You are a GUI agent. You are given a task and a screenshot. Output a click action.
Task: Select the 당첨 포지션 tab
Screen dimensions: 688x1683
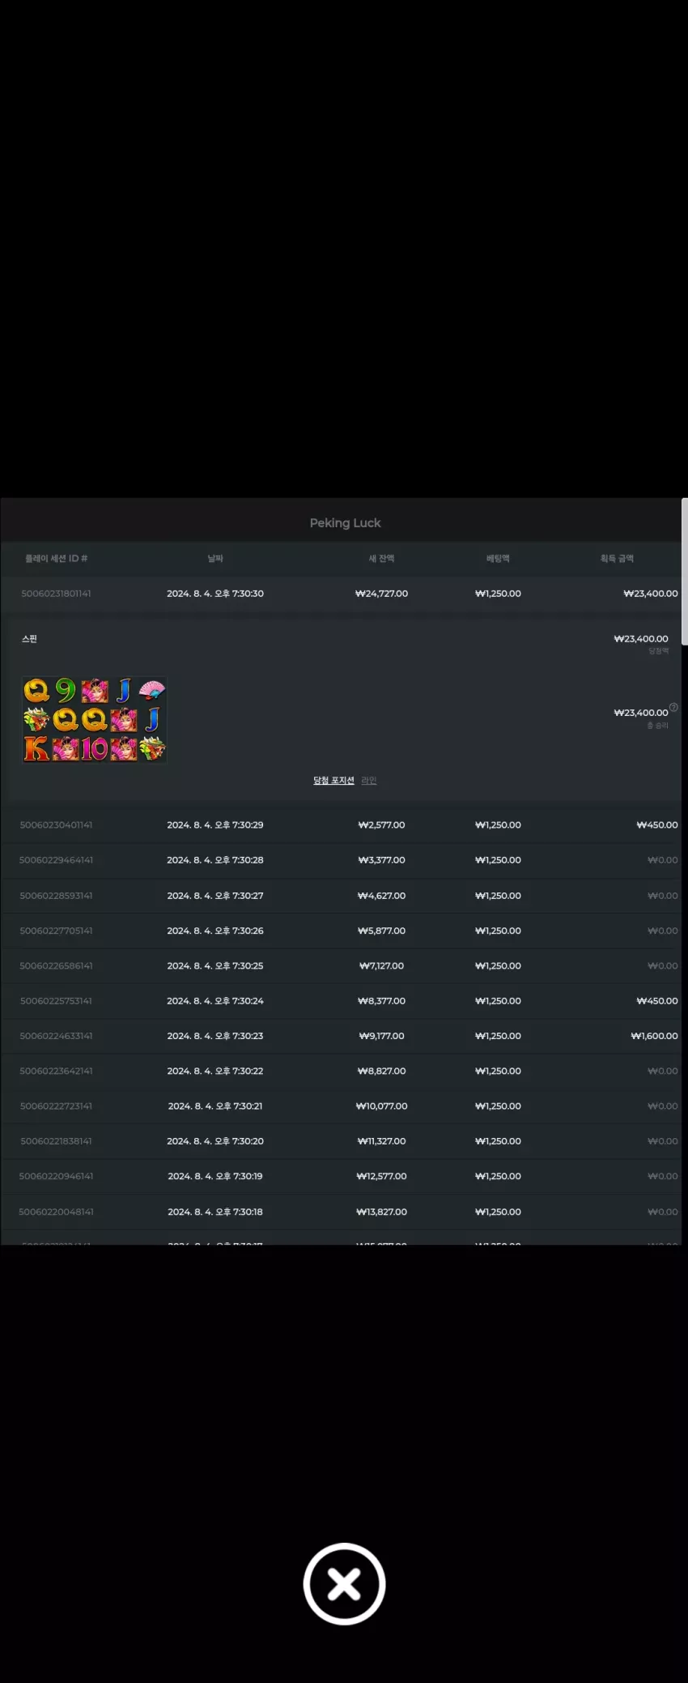333,780
